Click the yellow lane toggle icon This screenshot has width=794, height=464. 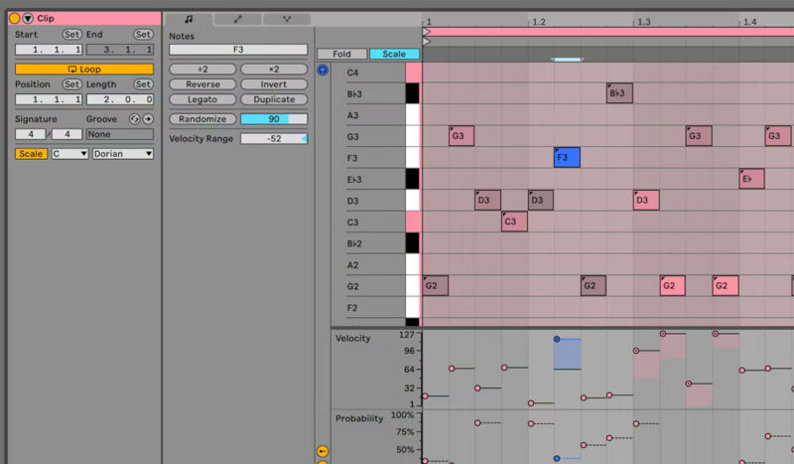(322, 451)
